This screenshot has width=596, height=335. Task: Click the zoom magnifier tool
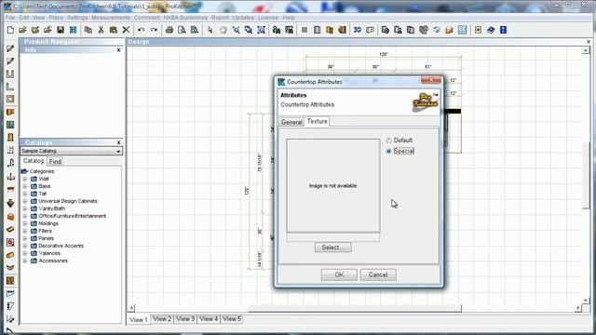(x=236, y=30)
